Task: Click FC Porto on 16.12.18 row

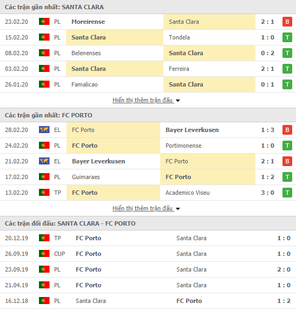Action: (x=189, y=301)
